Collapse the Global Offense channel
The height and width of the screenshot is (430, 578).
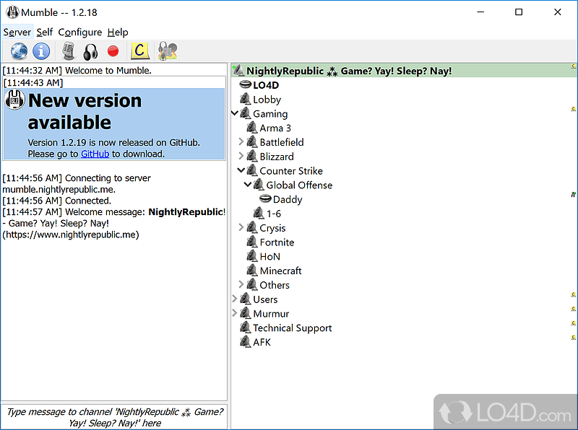tap(248, 185)
